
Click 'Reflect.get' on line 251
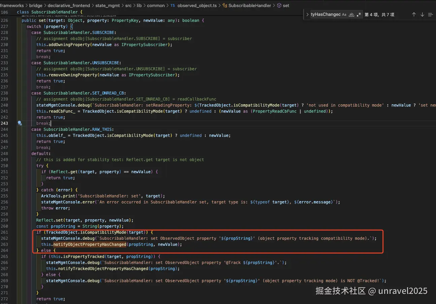(64, 172)
